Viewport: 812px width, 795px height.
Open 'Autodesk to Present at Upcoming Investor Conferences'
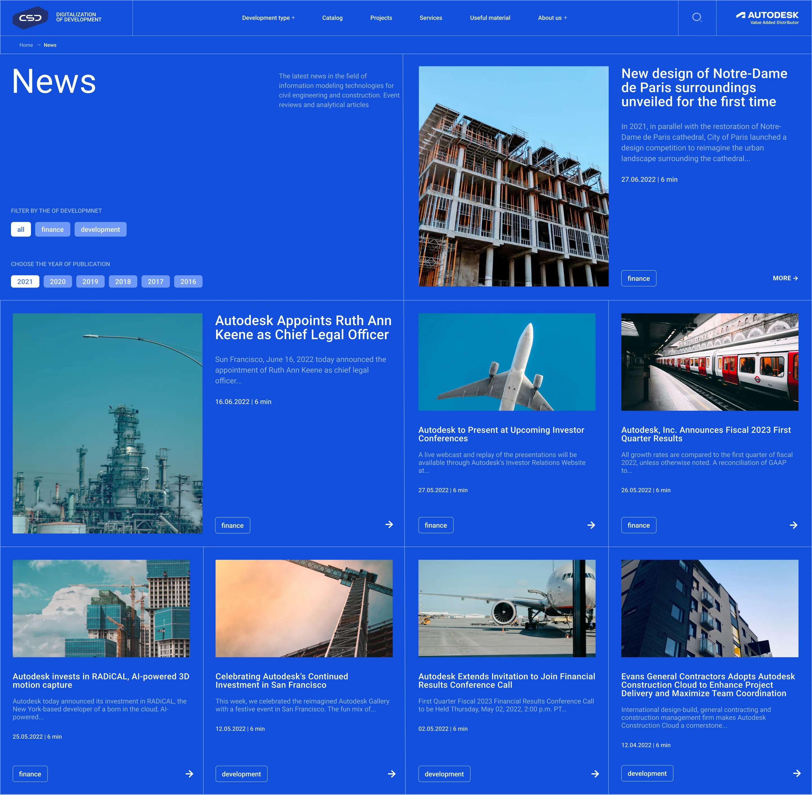point(501,434)
